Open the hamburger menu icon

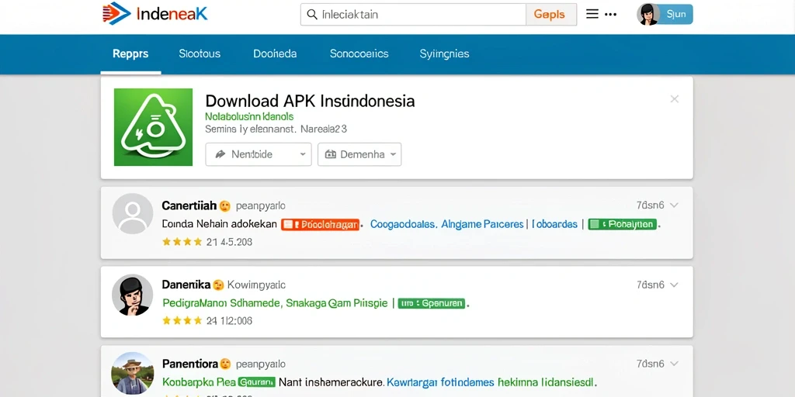[x=592, y=14]
